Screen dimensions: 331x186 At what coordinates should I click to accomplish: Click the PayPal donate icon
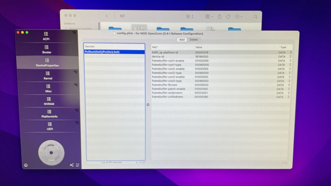pos(77,165)
